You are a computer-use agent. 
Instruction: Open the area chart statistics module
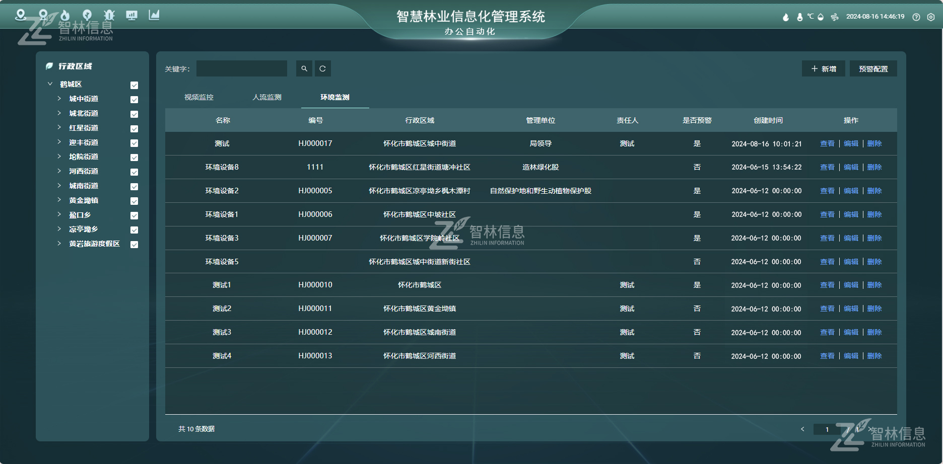(154, 15)
